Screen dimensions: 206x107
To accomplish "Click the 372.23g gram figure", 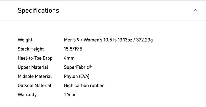I will coord(144,40).
